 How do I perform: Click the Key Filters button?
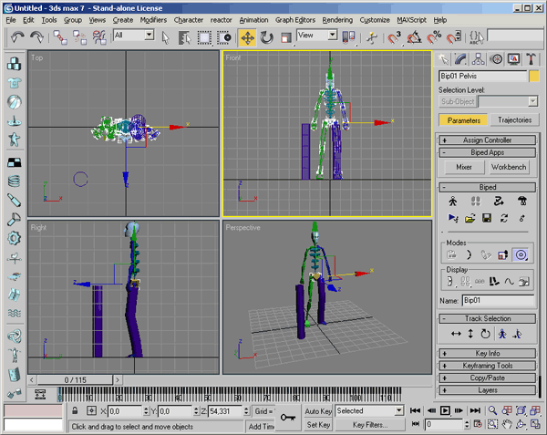coord(370,425)
